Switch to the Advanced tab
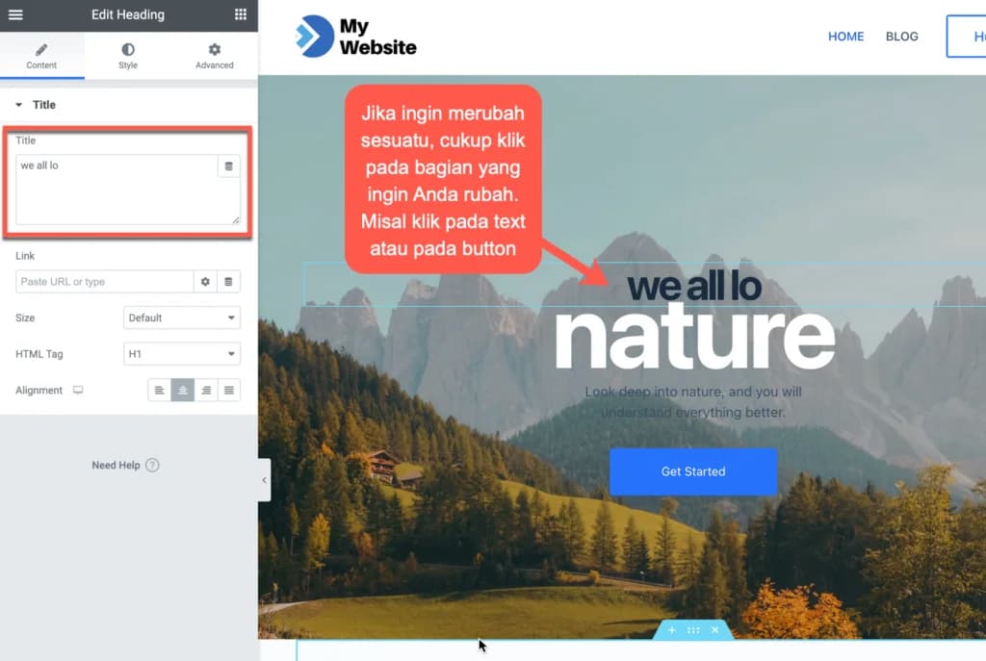Viewport: 986px width, 661px height. tap(214, 55)
